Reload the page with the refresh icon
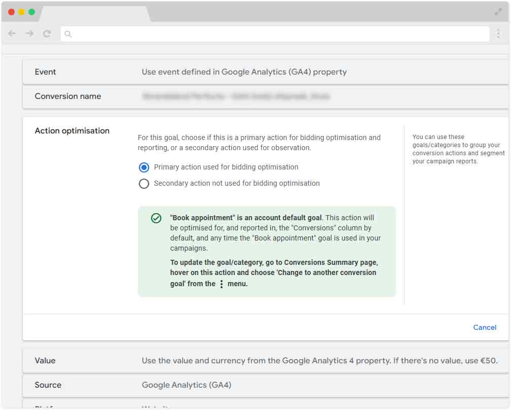 click(x=47, y=33)
